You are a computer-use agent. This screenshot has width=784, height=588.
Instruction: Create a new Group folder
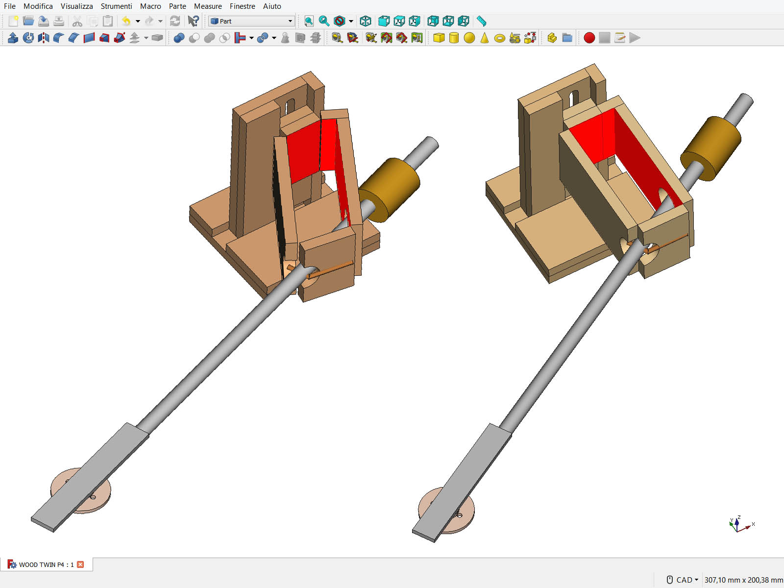coord(567,38)
